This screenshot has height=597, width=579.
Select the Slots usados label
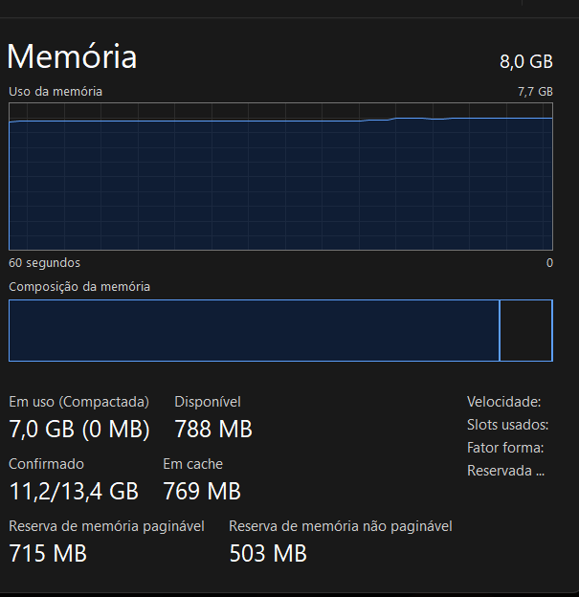coord(507,425)
